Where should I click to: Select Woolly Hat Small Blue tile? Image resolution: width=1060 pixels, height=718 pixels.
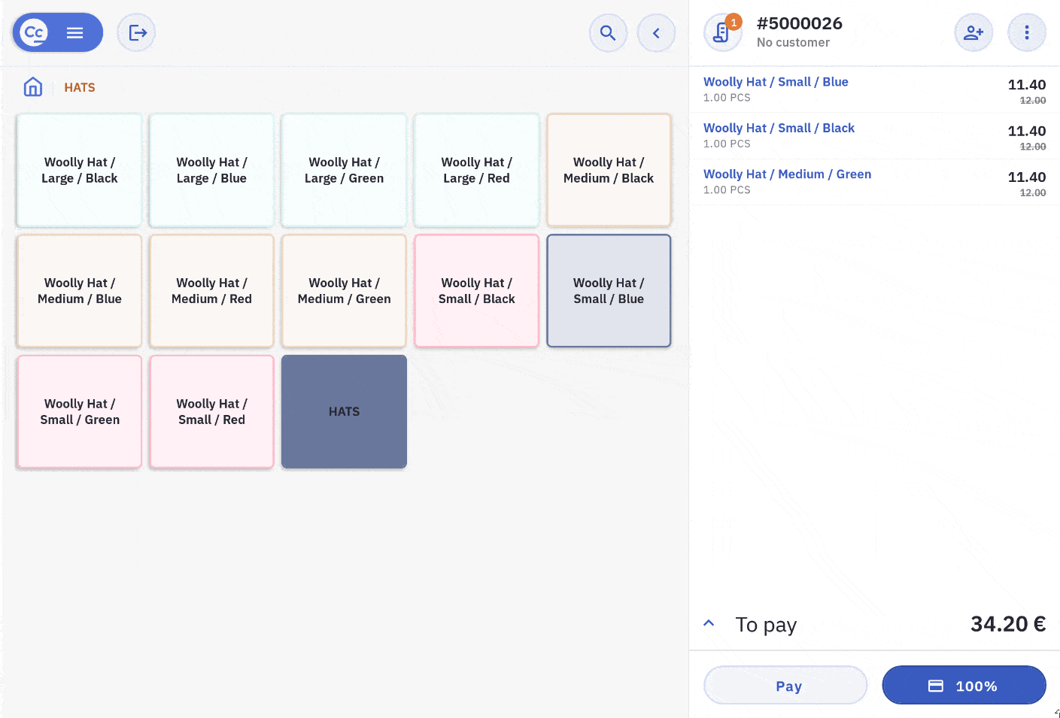(x=609, y=291)
